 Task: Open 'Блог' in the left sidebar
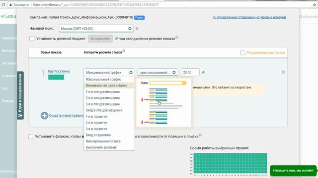(5, 88)
